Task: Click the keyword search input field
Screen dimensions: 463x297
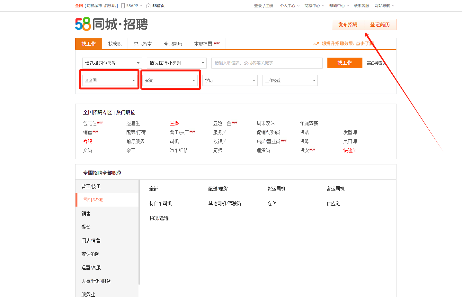Action: (267, 63)
